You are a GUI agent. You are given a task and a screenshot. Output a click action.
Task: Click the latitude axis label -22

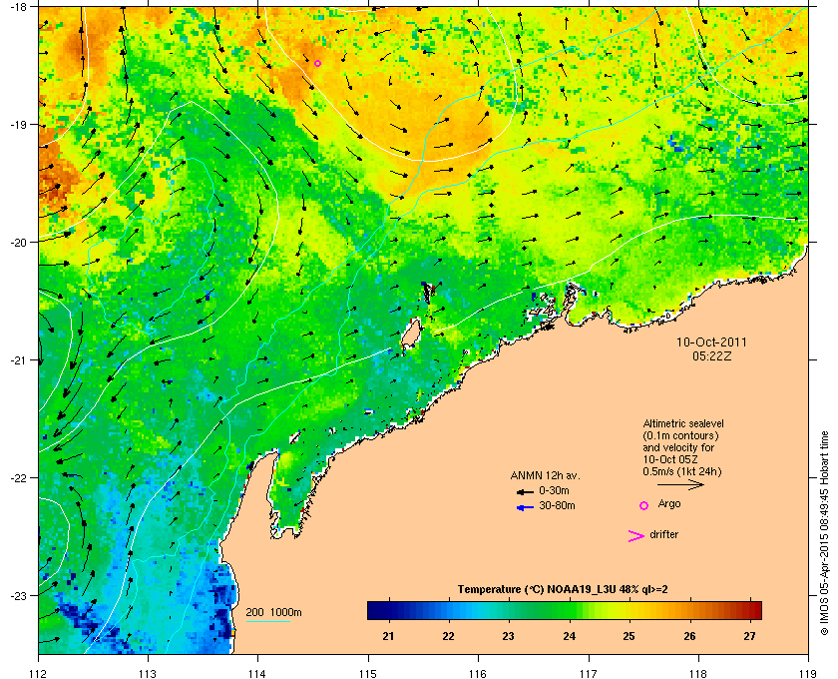[x=18, y=478]
